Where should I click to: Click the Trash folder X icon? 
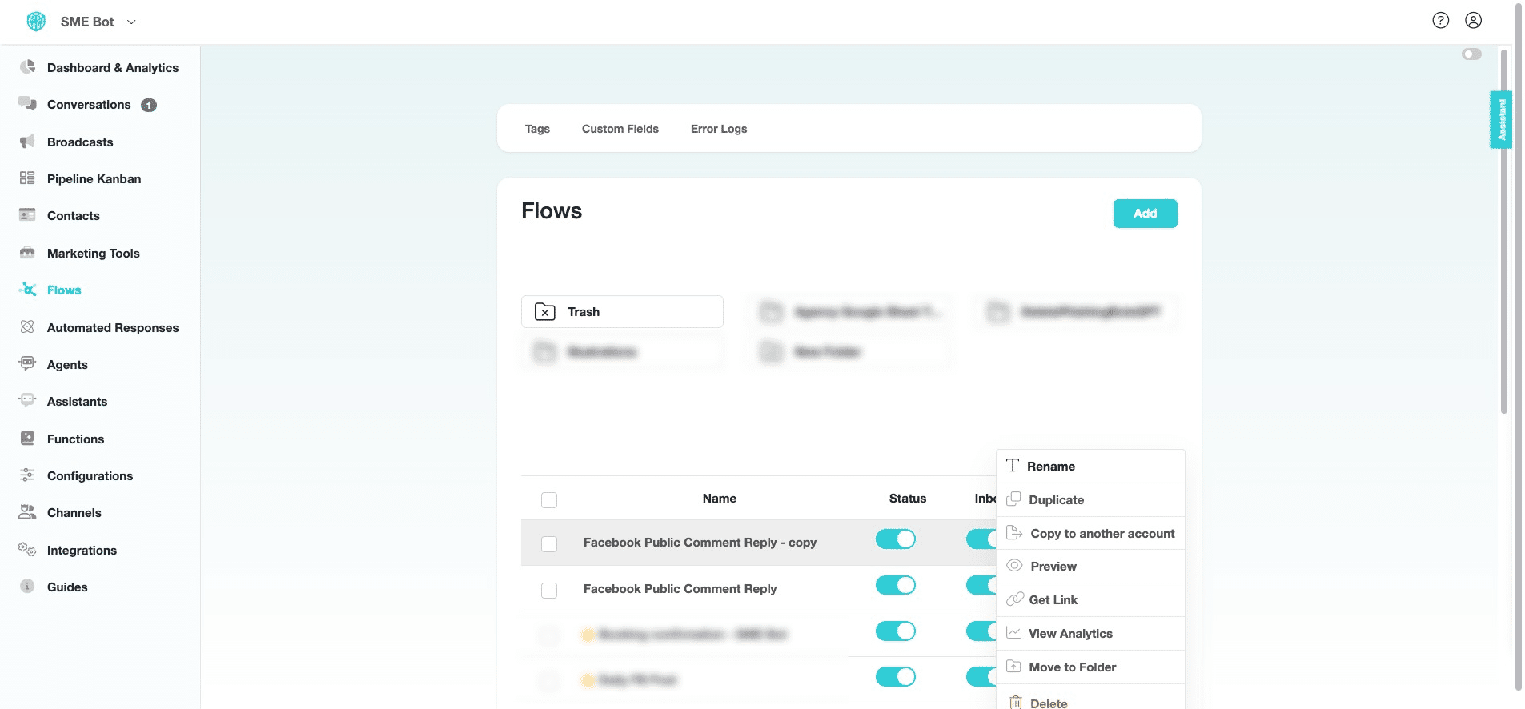click(x=545, y=311)
